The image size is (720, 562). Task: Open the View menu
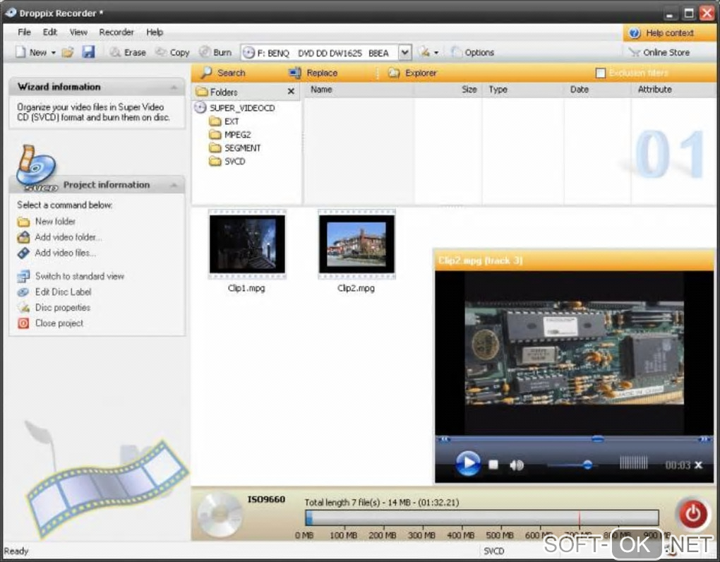78,32
